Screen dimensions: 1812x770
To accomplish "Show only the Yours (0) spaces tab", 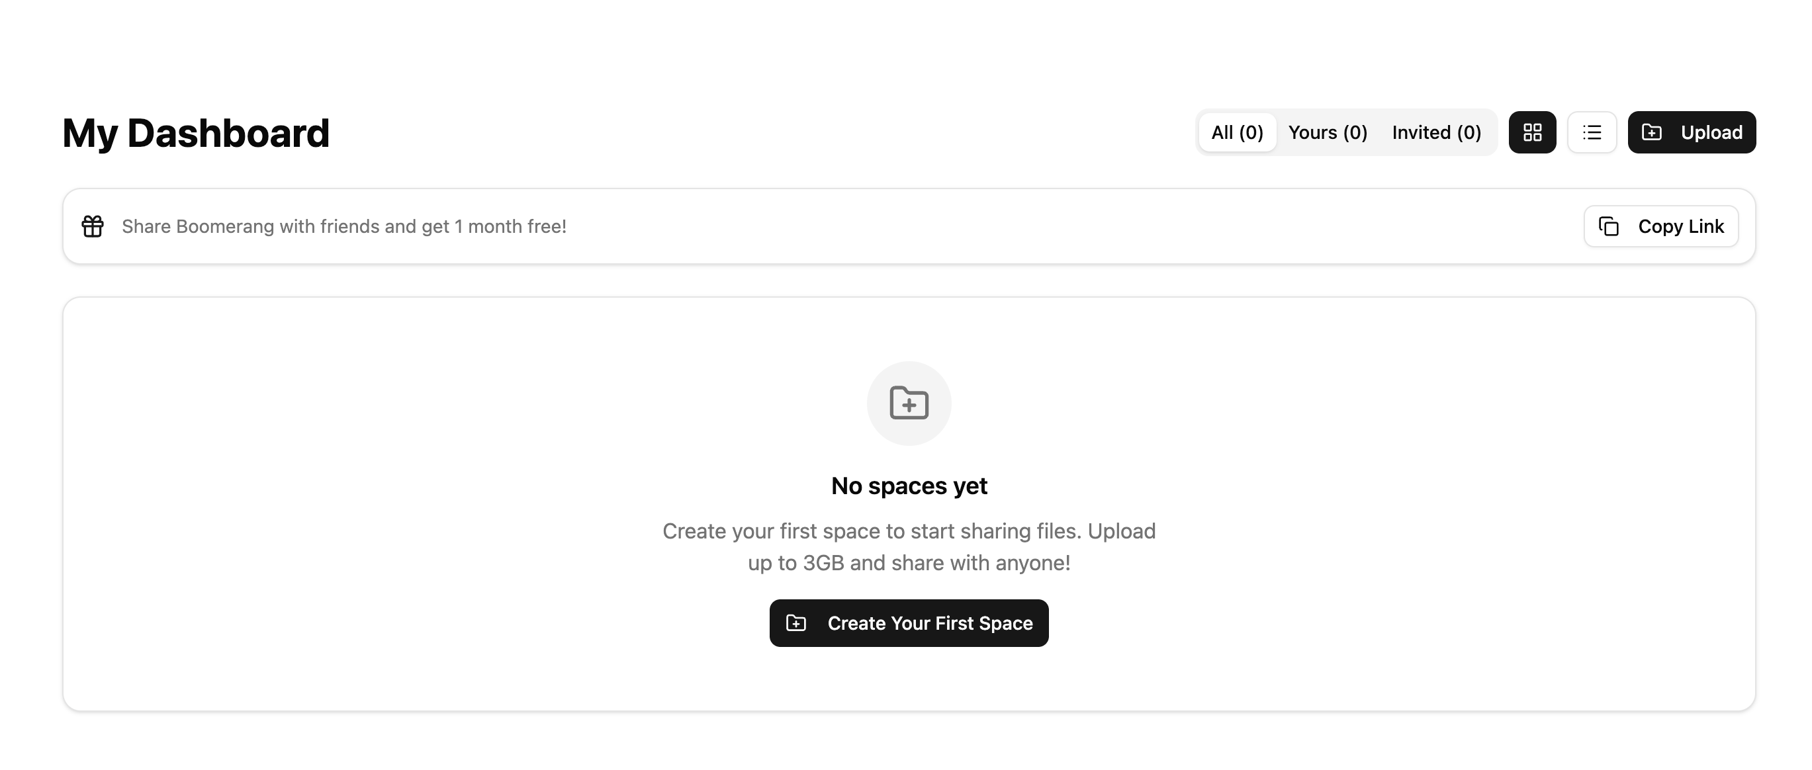I will coord(1328,132).
